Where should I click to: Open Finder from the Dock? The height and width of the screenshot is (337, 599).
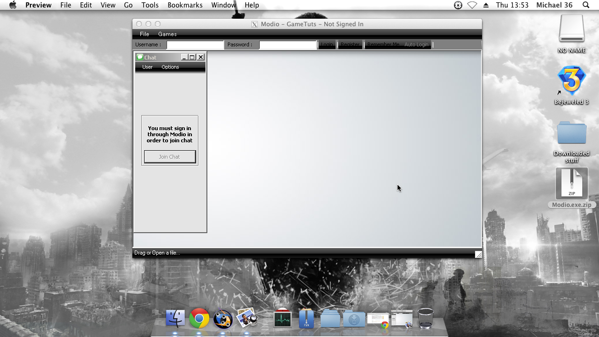click(175, 319)
